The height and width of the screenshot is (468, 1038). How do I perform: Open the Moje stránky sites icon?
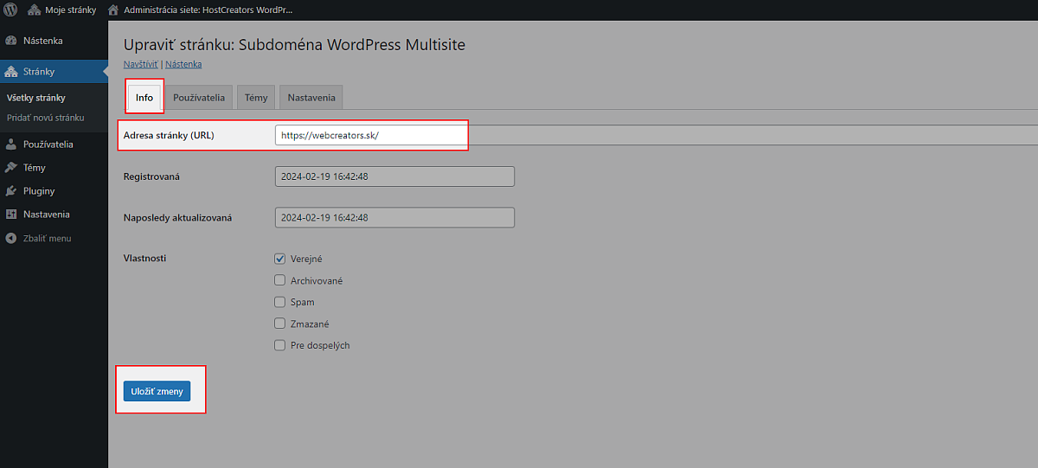tap(35, 10)
